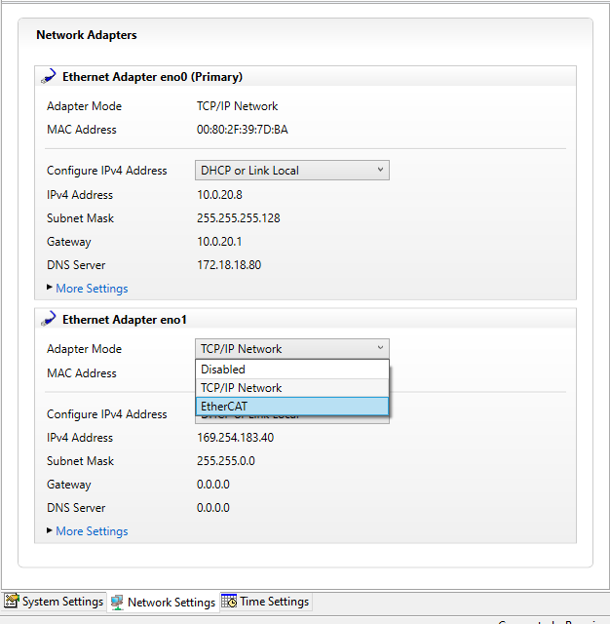Click the eno1 Configure IPv4 Address label
The width and height of the screenshot is (610, 624).
106,414
